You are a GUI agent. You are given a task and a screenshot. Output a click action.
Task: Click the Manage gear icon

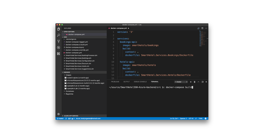(x=58, y=114)
